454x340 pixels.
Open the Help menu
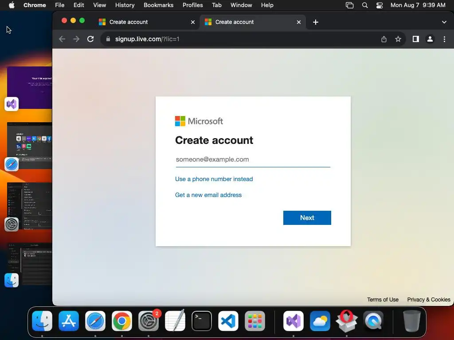[x=267, y=5]
